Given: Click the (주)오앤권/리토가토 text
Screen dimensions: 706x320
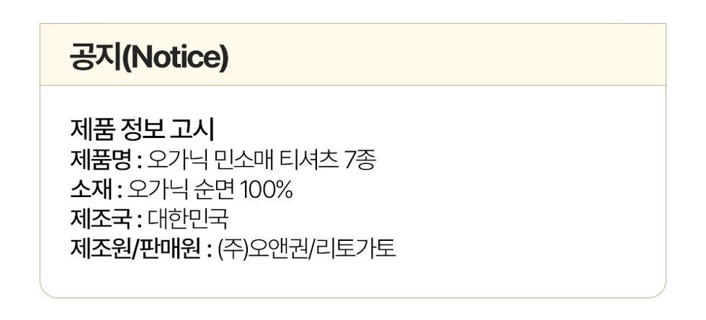Looking at the screenshot, I should coord(307,250).
